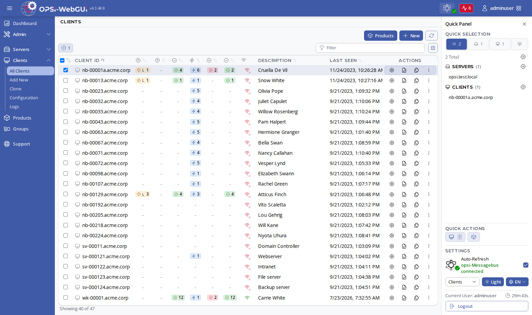532x315 pixels.
Task: Open logs icon for sv-000121.acme.corp
Action: (x=404, y=256)
